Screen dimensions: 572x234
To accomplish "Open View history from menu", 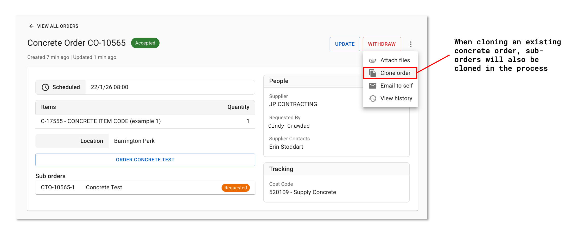I will click(396, 99).
